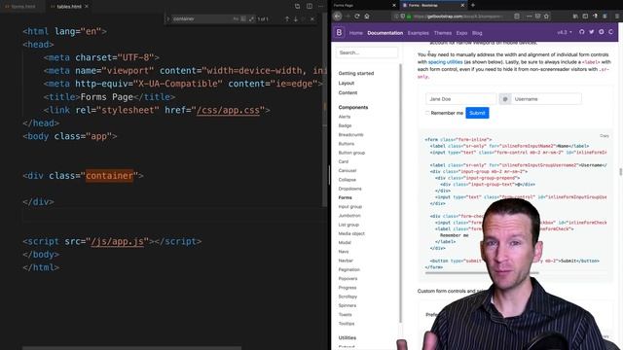Bookmark this page with the star icon
Image resolution: width=623 pixels, height=350 pixels.
(546, 17)
